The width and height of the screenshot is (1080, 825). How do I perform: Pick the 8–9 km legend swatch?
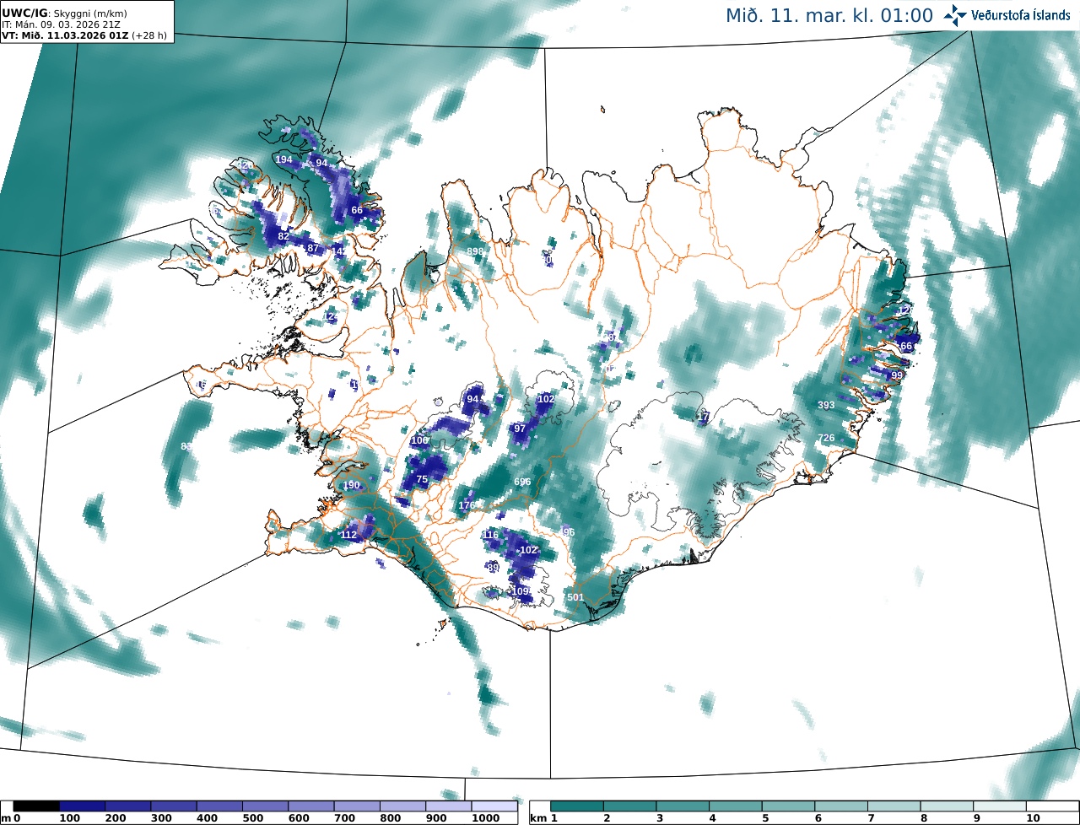(x=948, y=806)
